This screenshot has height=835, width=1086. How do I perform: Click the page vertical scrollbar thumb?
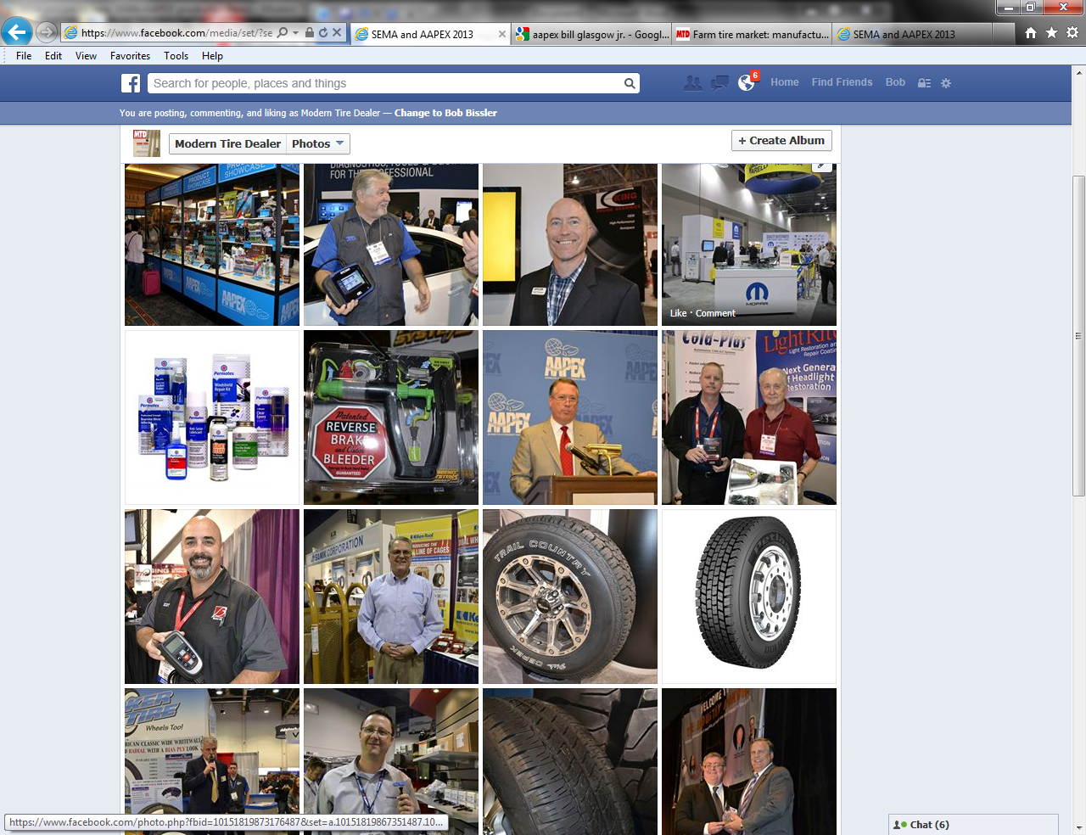[1078, 335]
